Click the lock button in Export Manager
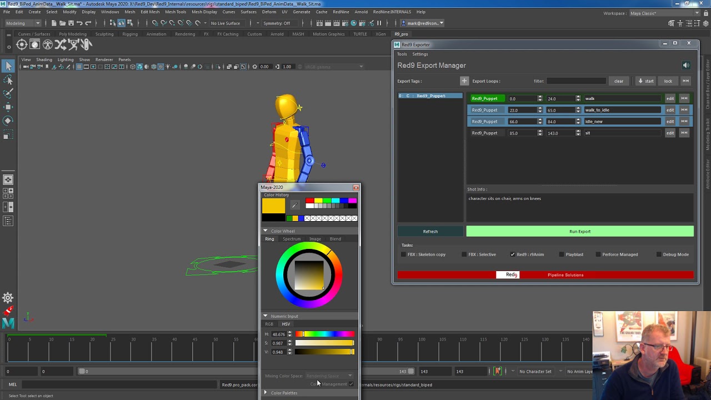Screen dimensions: 711x400 [668, 81]
